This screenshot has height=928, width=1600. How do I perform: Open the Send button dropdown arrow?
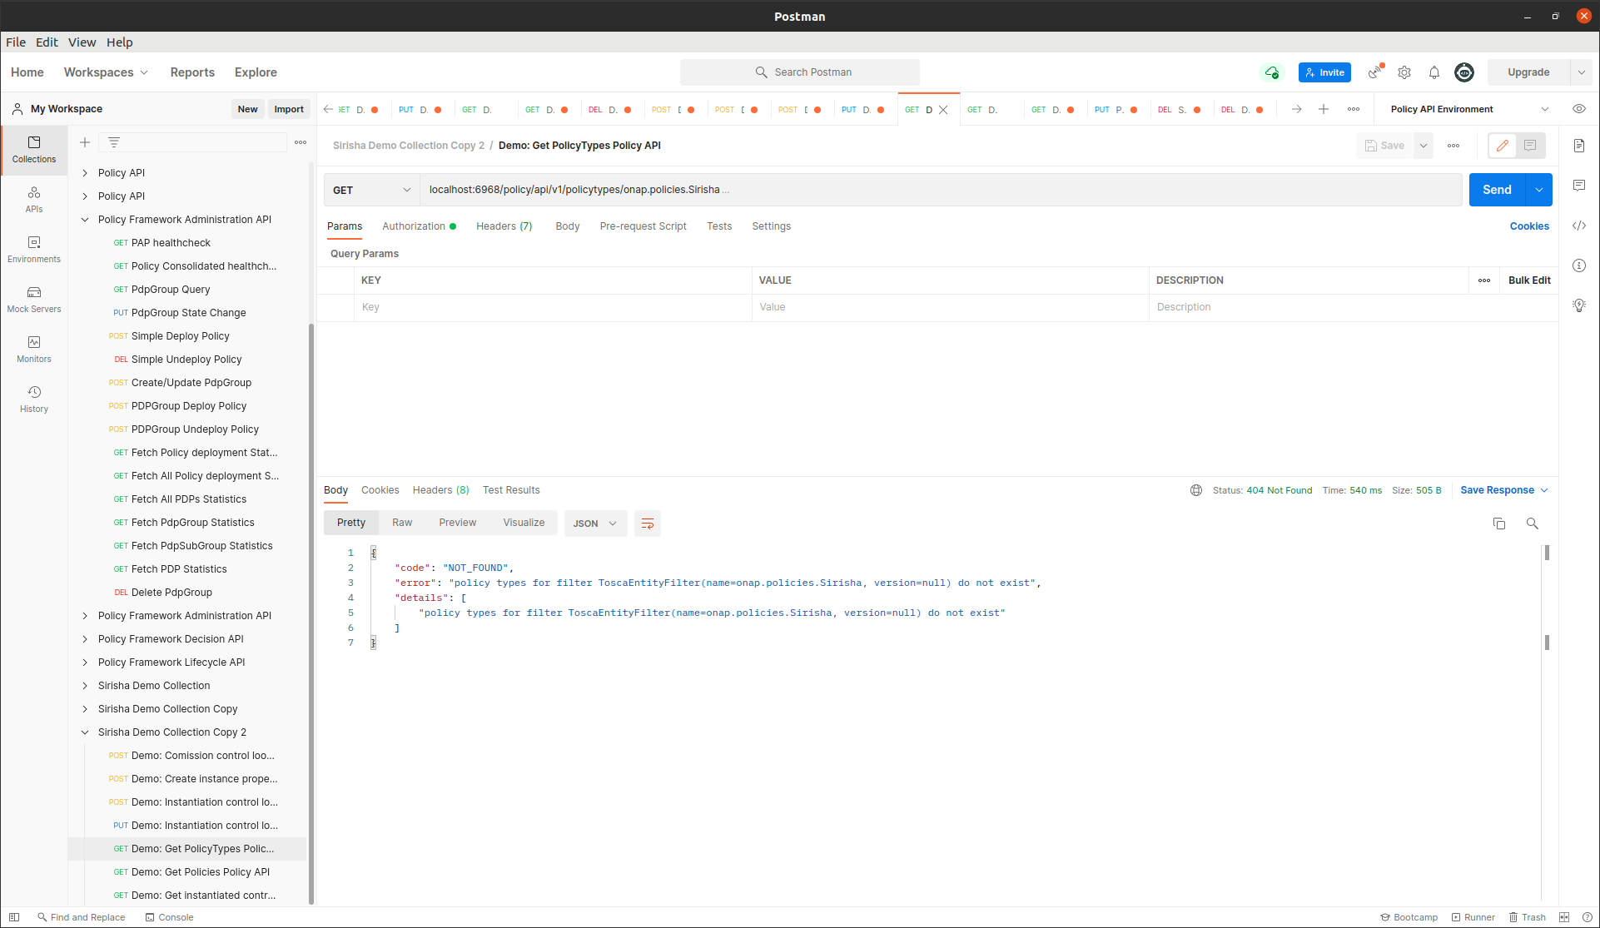pyautogui.click(x=1539, y=190)
